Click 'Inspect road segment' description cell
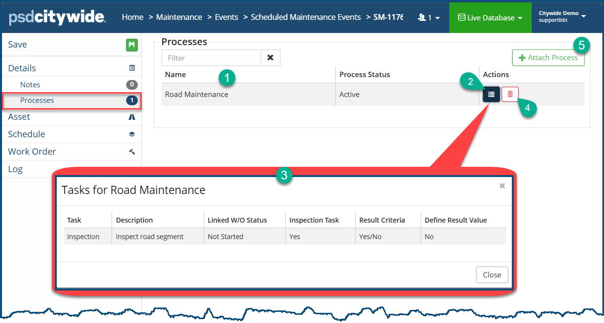Image resolution: width=604 pixels, height=323 pixels. [149, 237]
